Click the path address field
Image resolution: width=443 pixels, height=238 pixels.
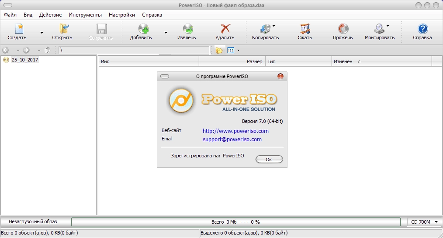pyautogui.click(x=134, y=50)
